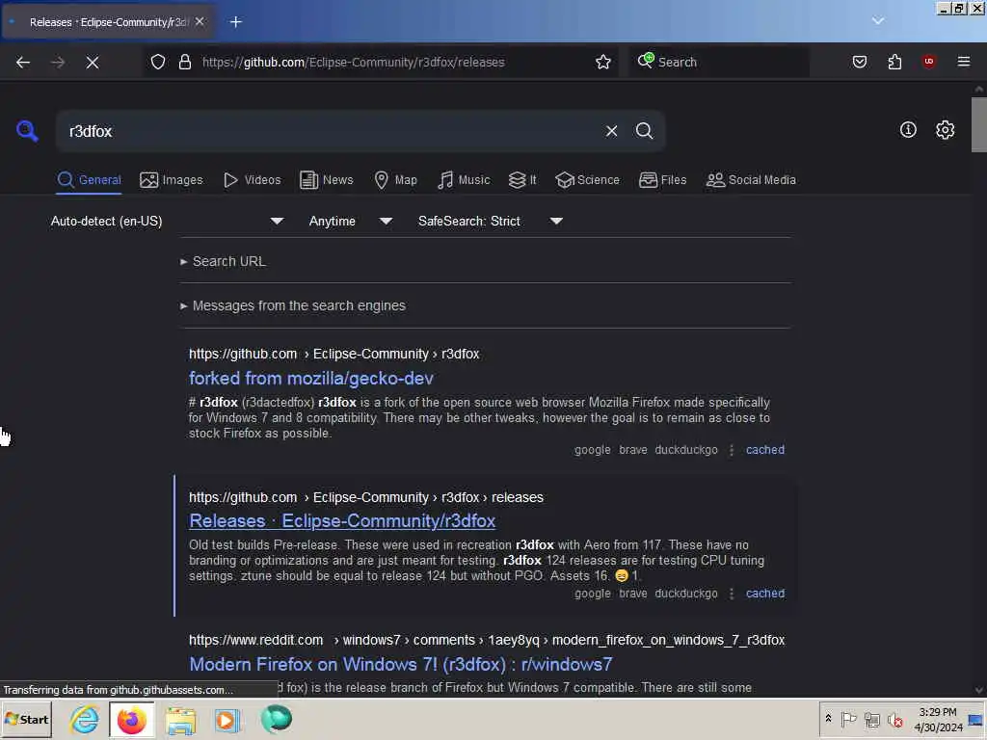Open the About info icon
987x740 pixels.
908,130
